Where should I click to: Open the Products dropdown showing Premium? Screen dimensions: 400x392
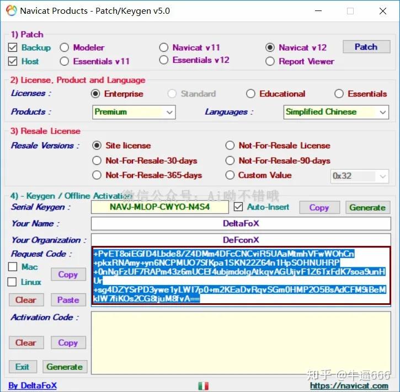[x=134, y=112]
